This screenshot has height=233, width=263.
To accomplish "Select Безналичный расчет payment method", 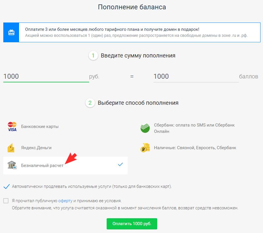I will pos(65,165).
